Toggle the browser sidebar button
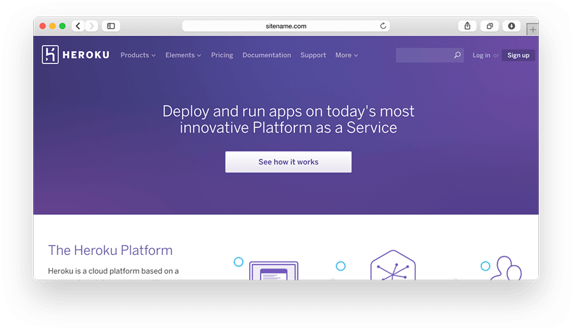The width and height of the screenshot is (572, 330). [111, 26]
